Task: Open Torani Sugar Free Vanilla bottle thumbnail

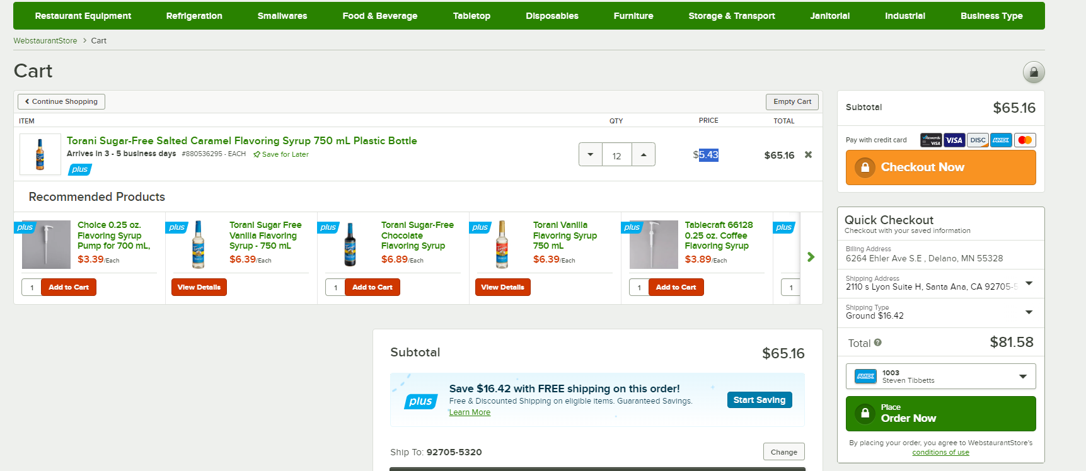Action: pos(199,244)
